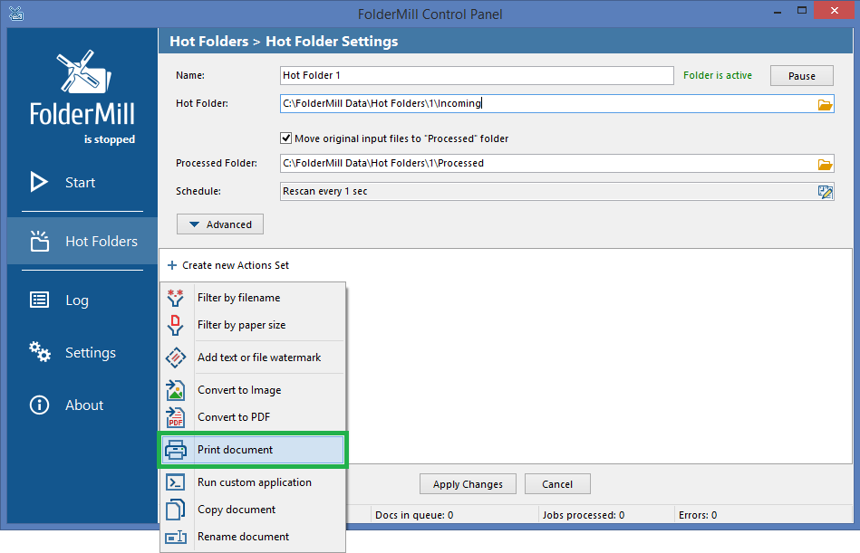Screen dimensions: 860x553
Task: Choose Print document action
Action: [x=253, y=450]
